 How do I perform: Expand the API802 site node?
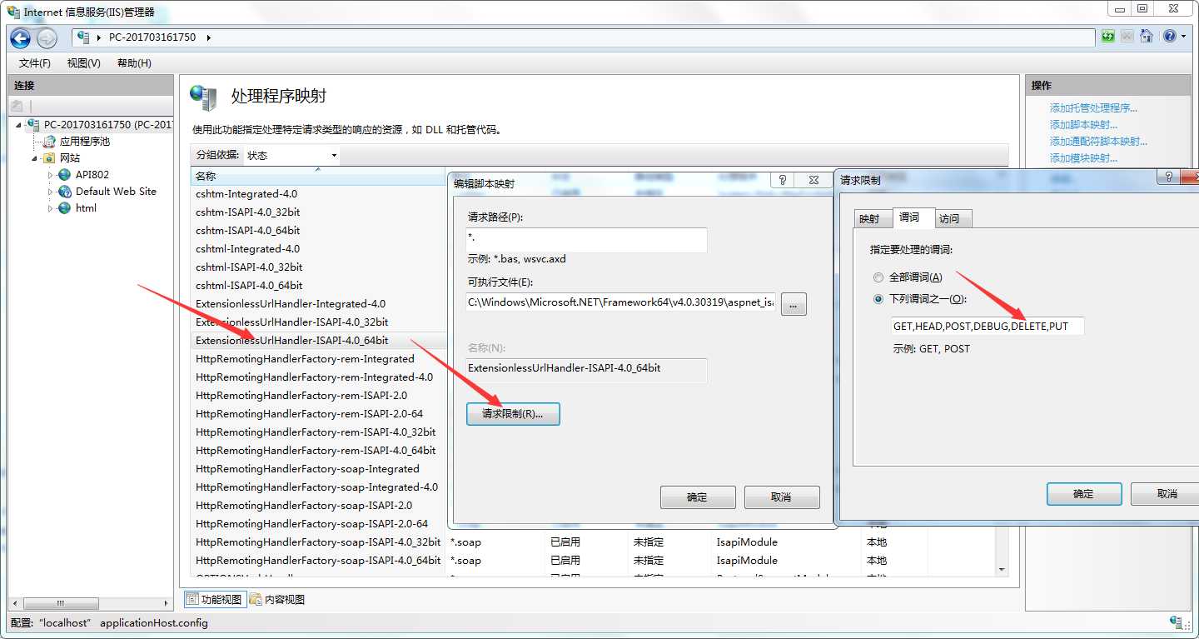click(x=52, y=175)
